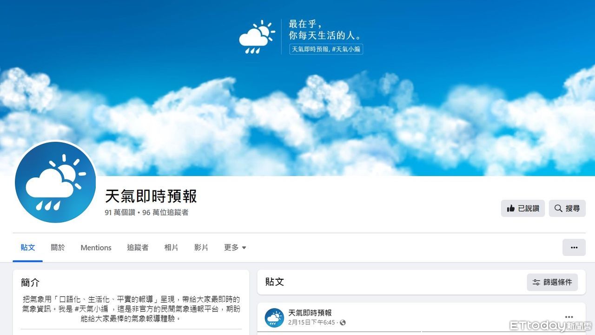Toggle the 已說讚 liked button

click(x=522, y=209)
